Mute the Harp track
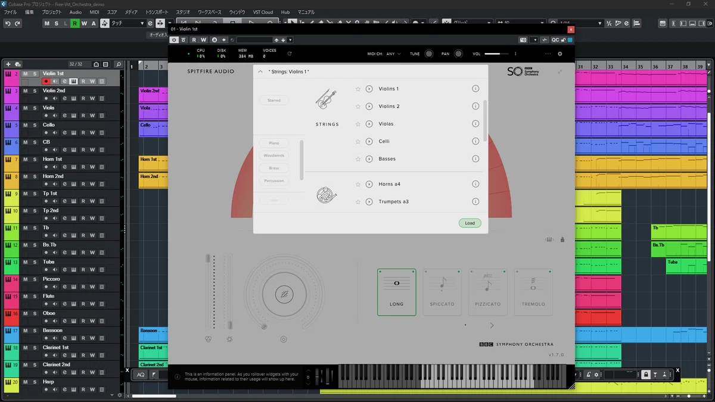 pos(26,382)
